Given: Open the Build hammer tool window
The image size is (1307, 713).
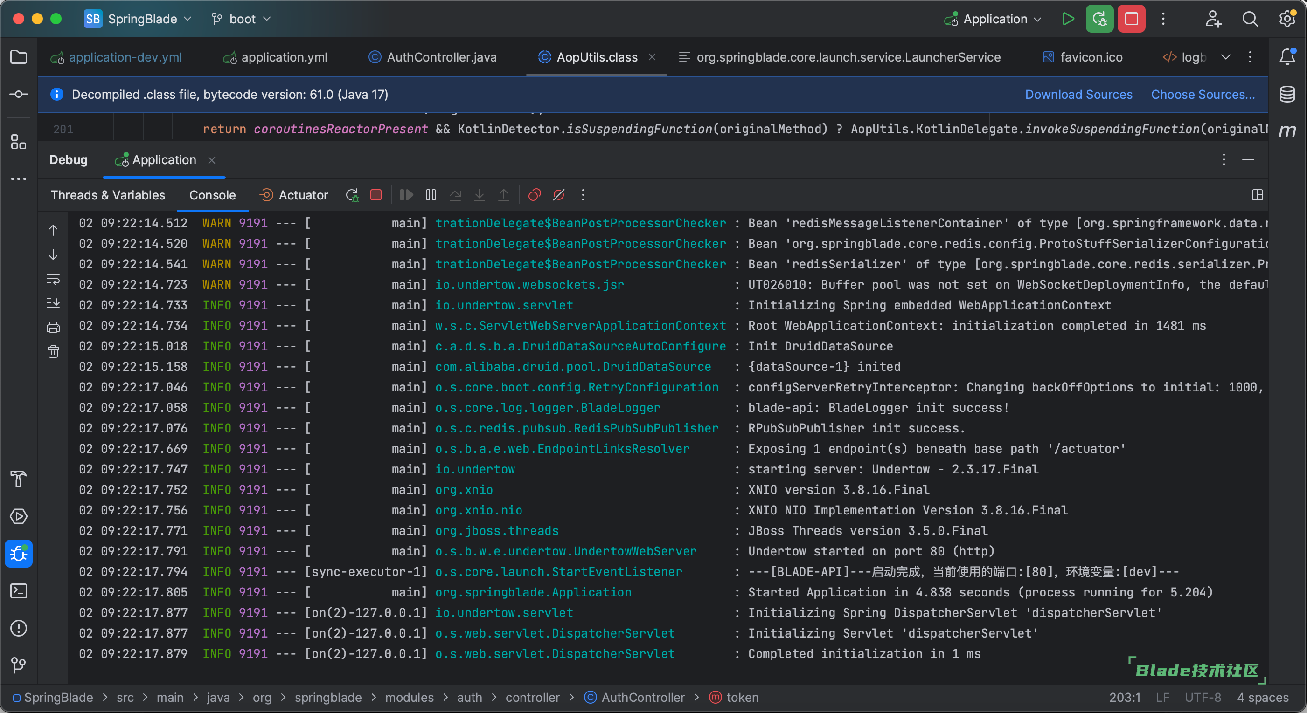Looking at the screenshot, I should (19, 479).
